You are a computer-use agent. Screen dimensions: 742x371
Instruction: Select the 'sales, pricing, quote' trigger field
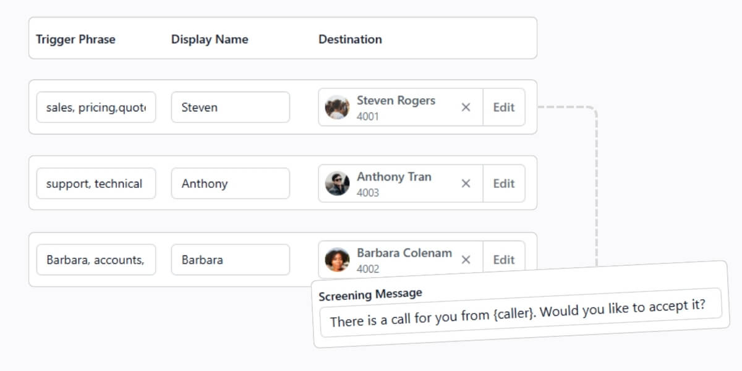tap(95, 107)
